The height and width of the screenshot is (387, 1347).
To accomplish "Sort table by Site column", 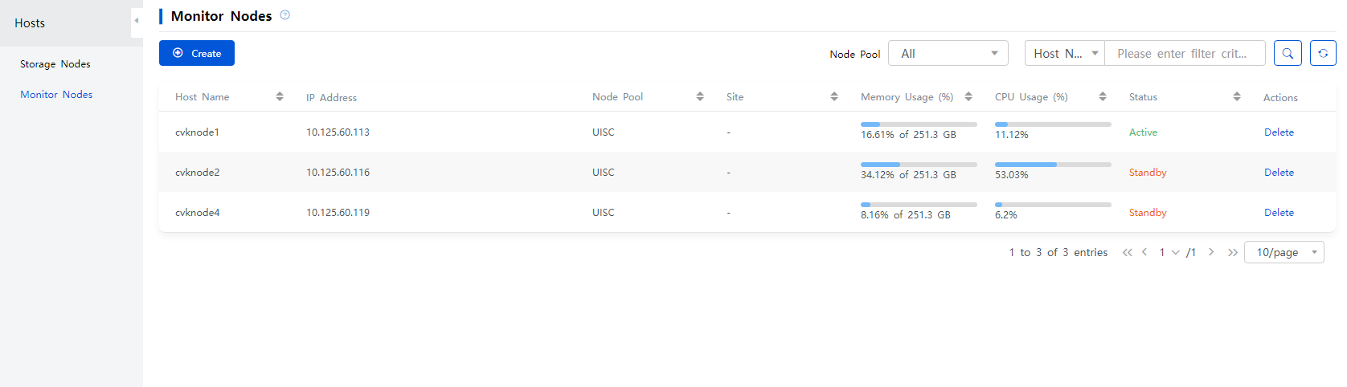I will click(834, 96).
